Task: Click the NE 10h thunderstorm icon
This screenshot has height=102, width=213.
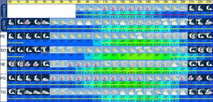Action: (x=97, y=64)
